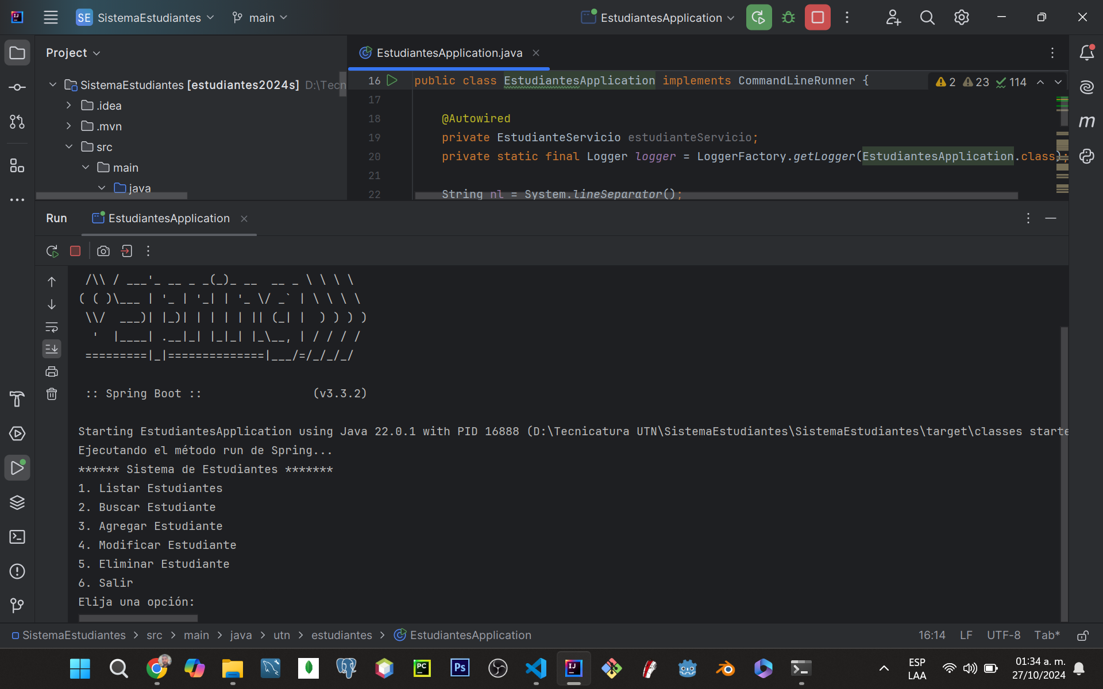Expand the .idea folder

(69, 106)
